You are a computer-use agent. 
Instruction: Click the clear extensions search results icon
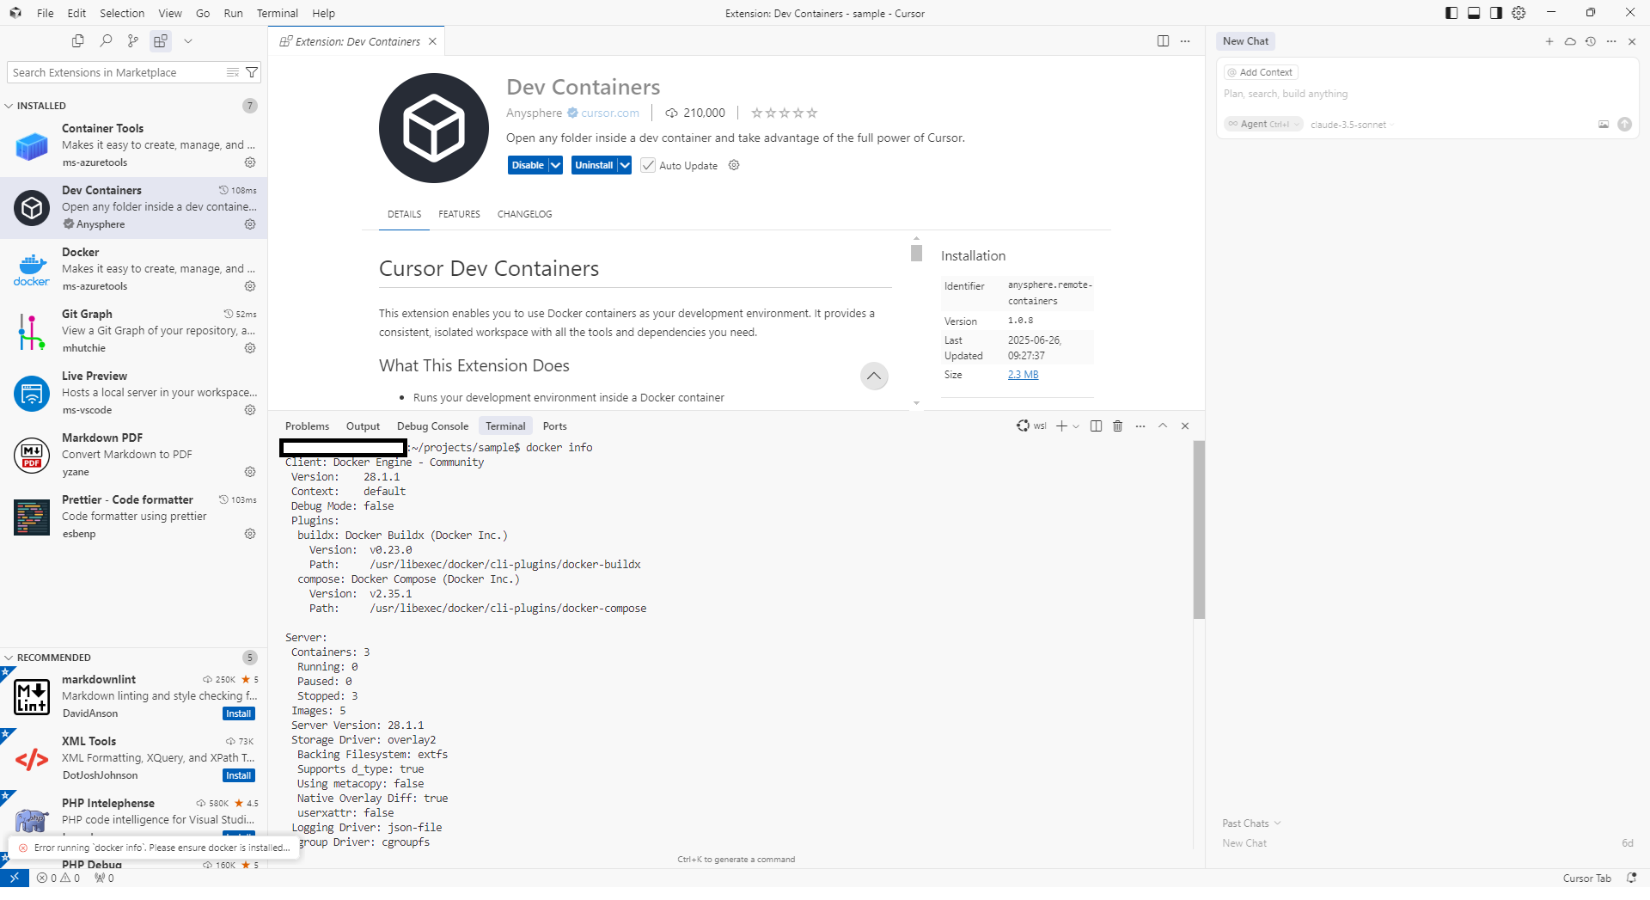233,72
